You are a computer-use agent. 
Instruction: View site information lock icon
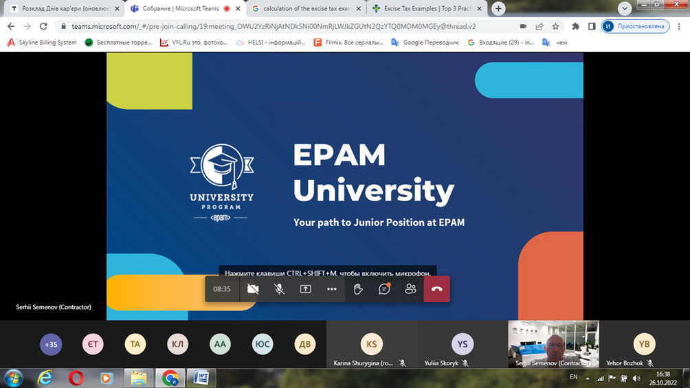point(63,26)
